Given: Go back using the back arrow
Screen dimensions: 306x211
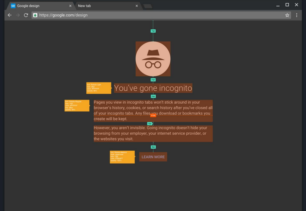Looking at the screenshot, I should point(9,15).
